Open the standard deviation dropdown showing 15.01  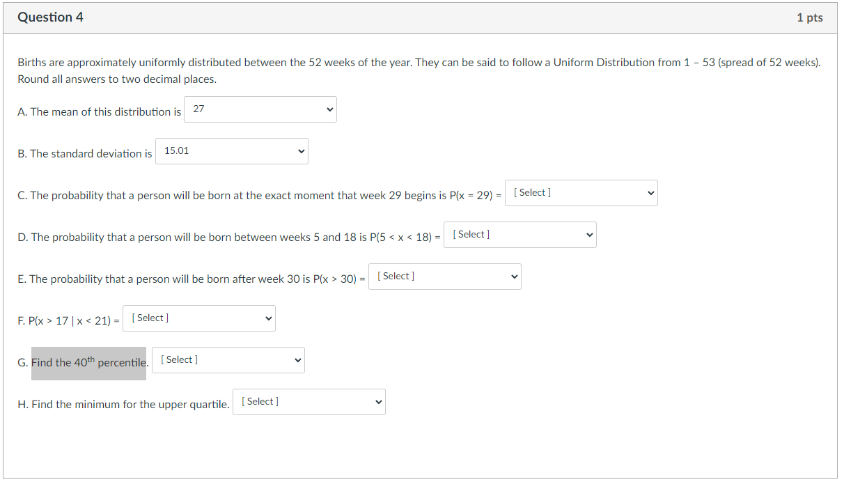(231, 151)
